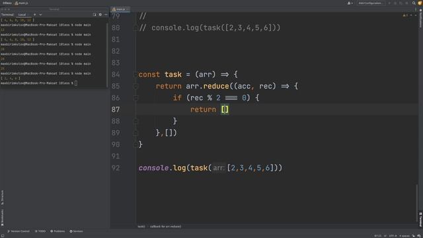Click the fold end marker on line 88
The height and width of the screenshot is (238, 423).
coord(135,121)
